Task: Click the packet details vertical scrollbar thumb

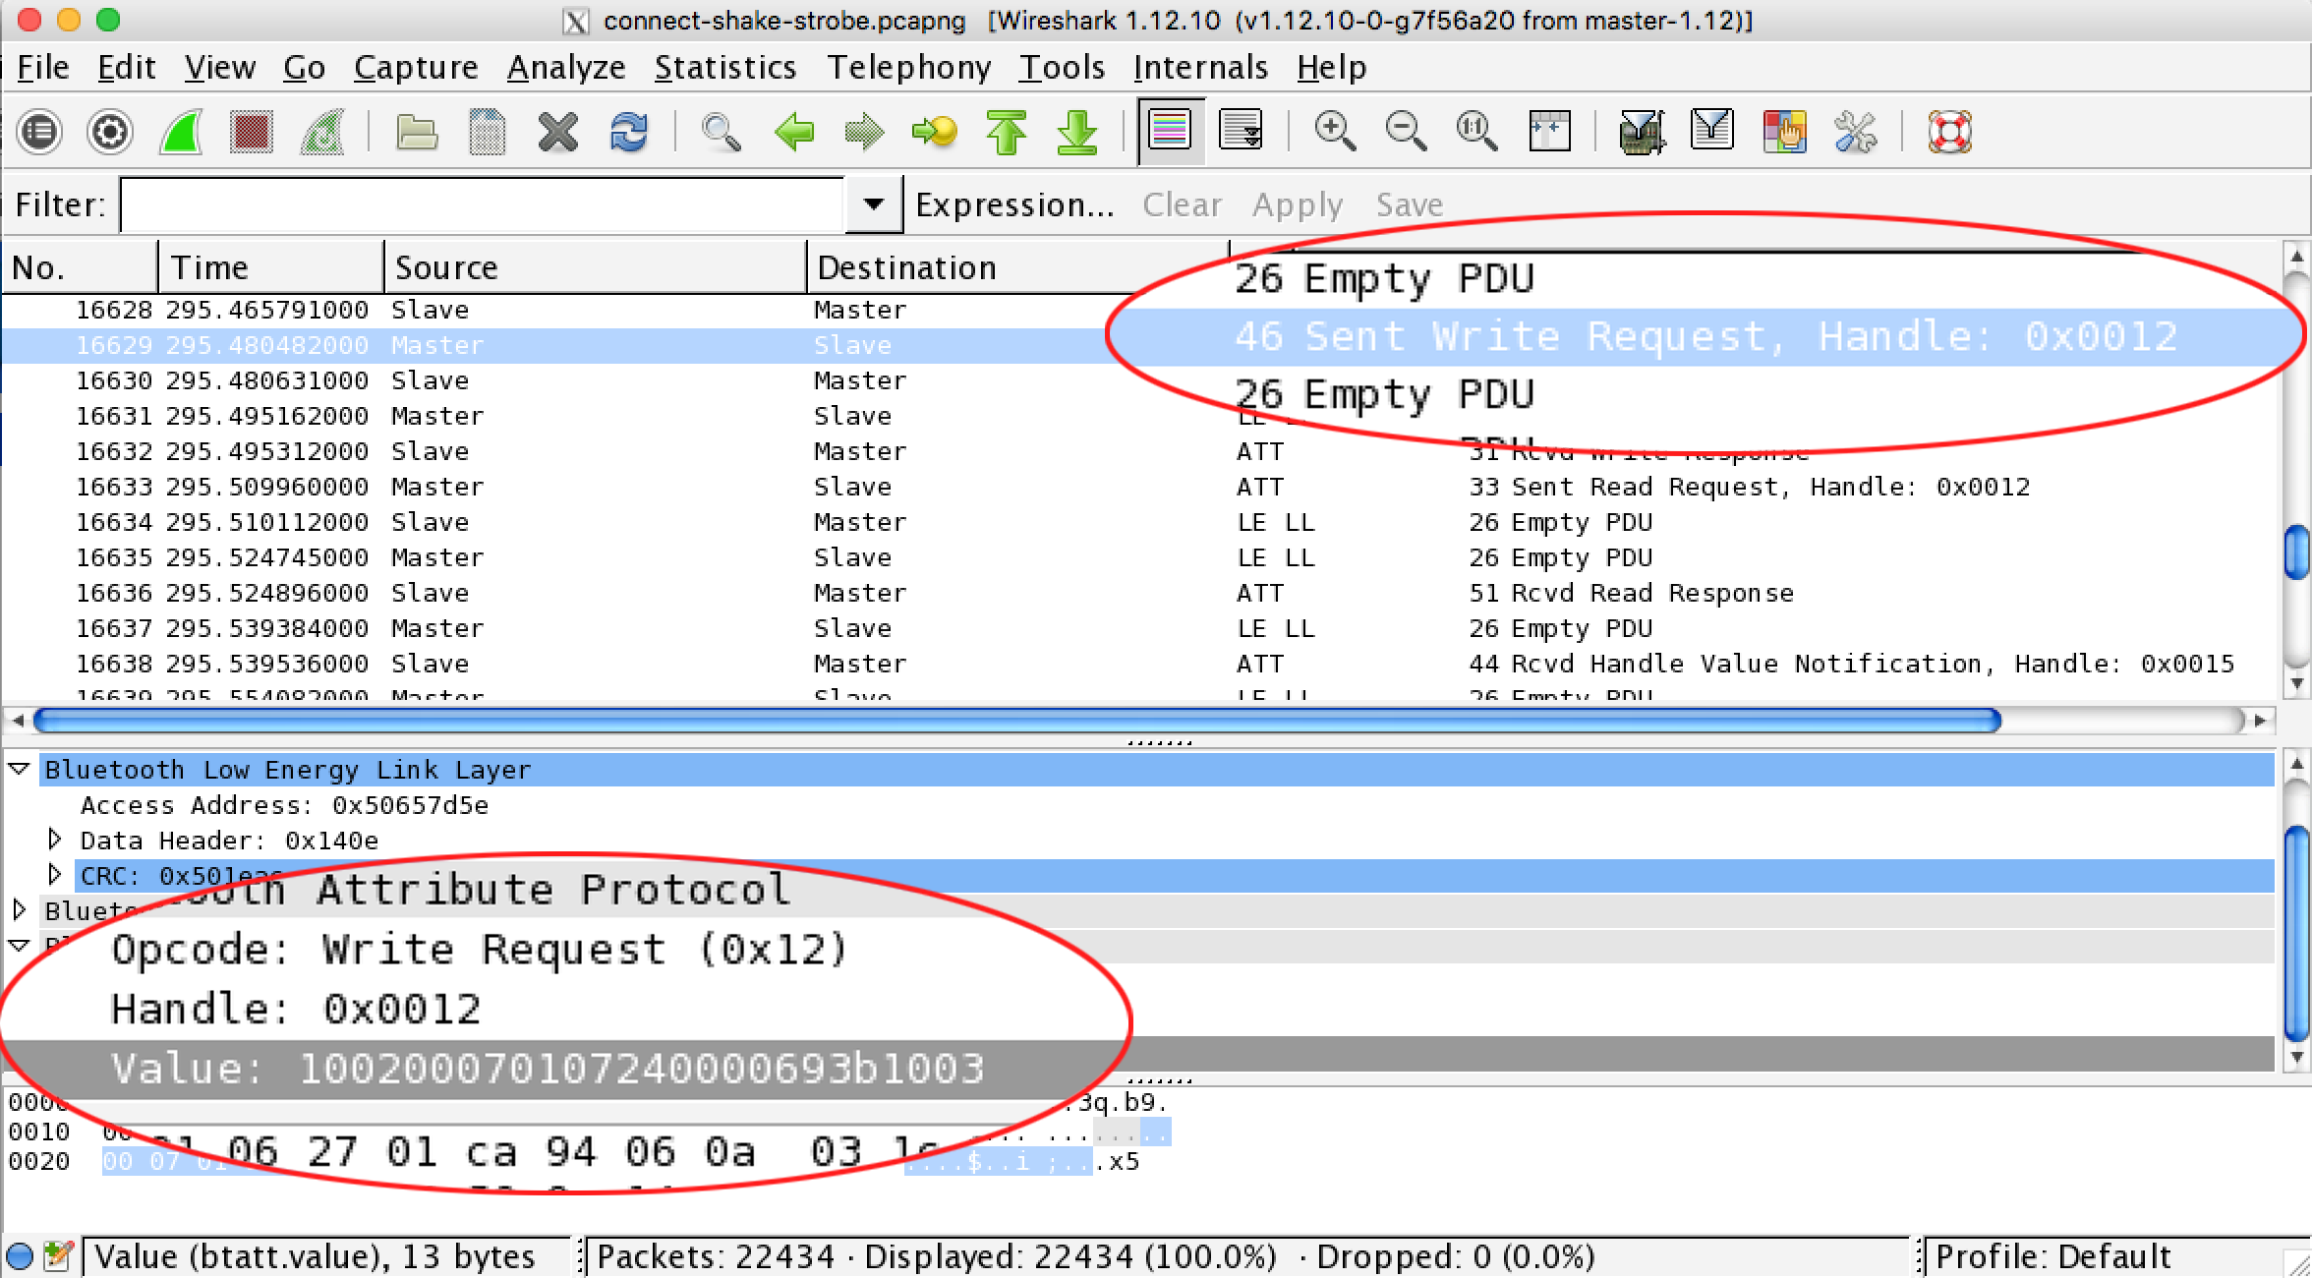Action: [x=2296, y=934]
